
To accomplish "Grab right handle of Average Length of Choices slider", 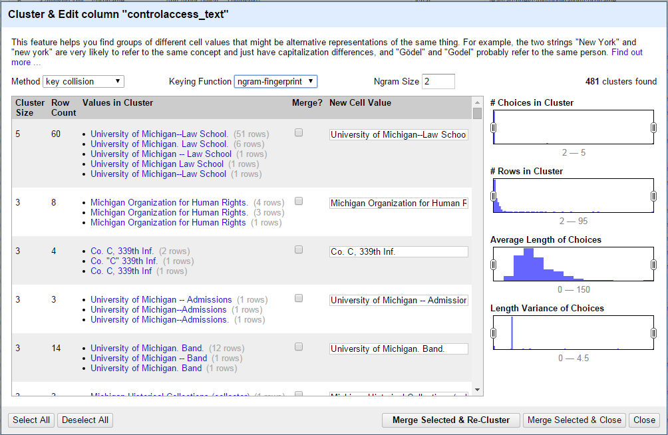I will tap(653, 265).
